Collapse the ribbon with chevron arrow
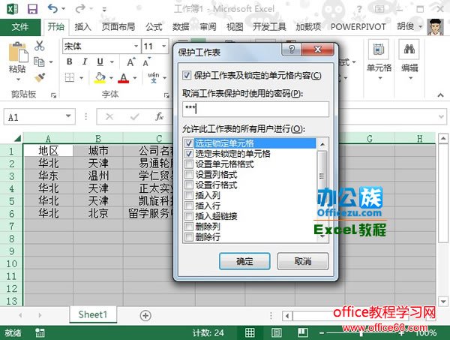Viewport: 450px width, 340px height. [x=441, y=95]
